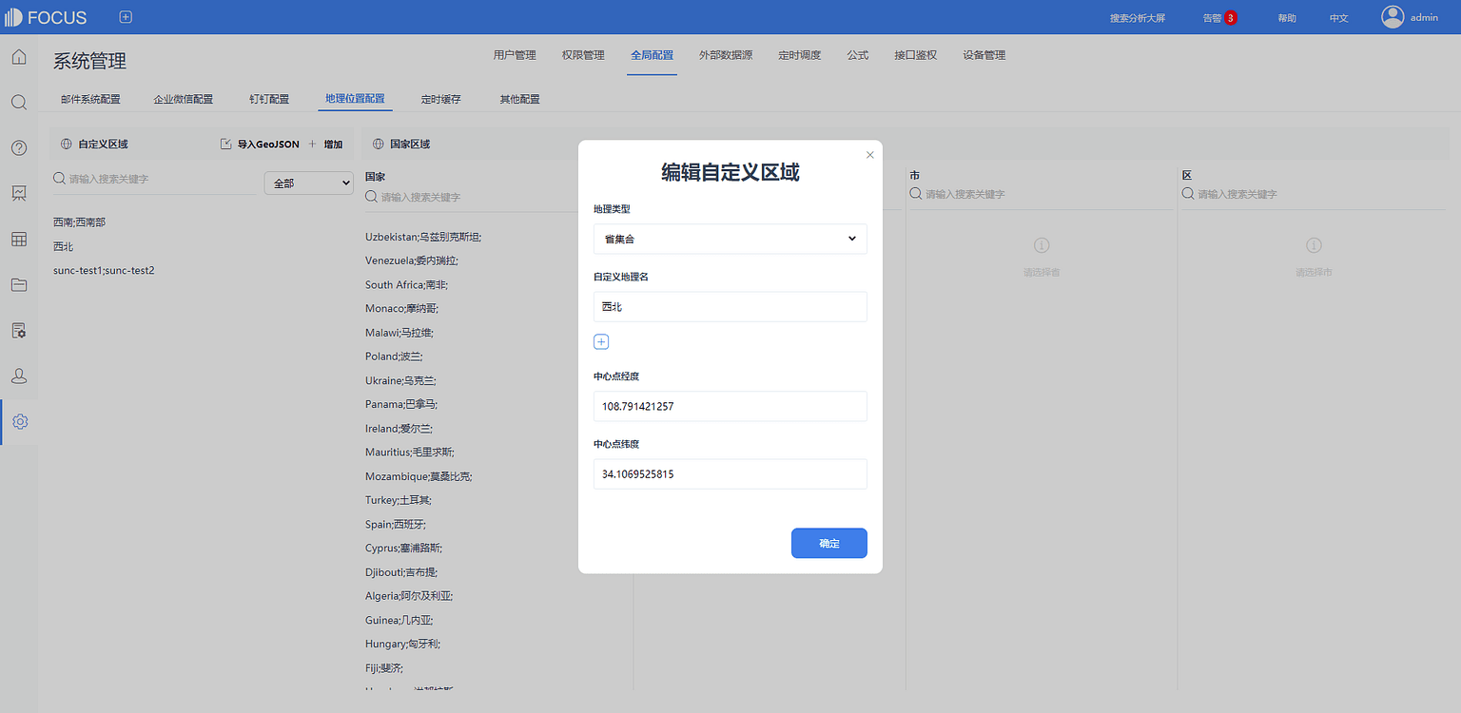
Task: Open 告警 alerts link
Action: (1212, 18)
